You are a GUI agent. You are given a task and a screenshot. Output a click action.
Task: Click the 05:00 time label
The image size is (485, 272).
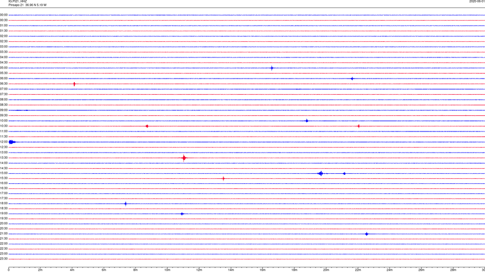pos(4,68)
